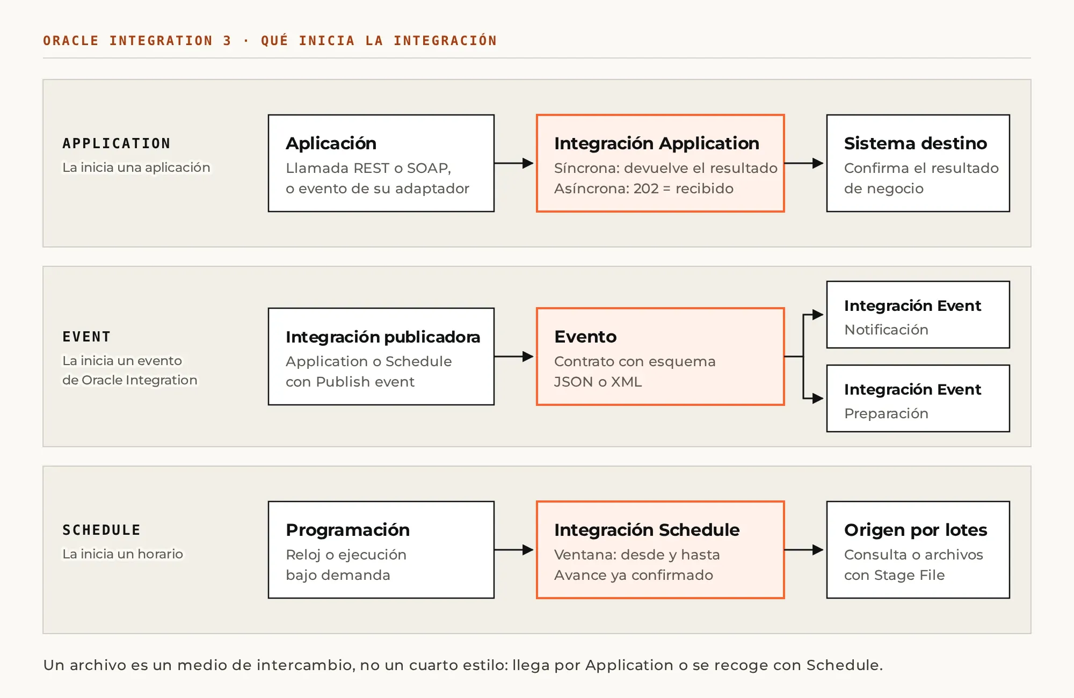The height and width of the screenshot is (698, 1074).
Task: Click 'Síncrona: devuelve el resultado' line
Action: pyautogui.click(x=665, y=168)
